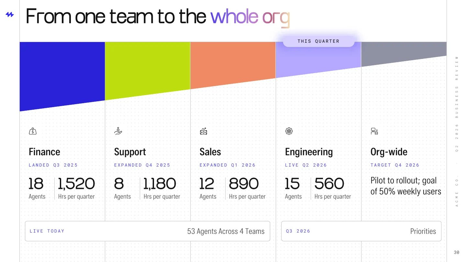The height and width of the screenshot is (262, 466).
Task: Open the Live Today 53 Agents bar
Action: coord(148,231)
